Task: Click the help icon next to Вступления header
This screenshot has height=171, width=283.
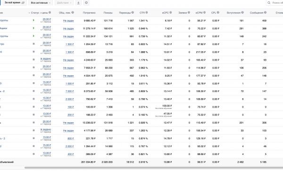Action: coord(242,12)
